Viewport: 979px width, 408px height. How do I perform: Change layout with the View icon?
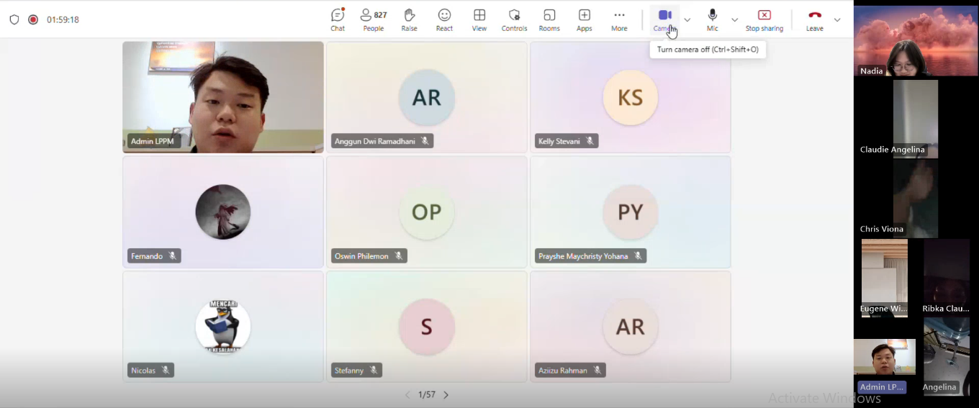pos(479,19)
